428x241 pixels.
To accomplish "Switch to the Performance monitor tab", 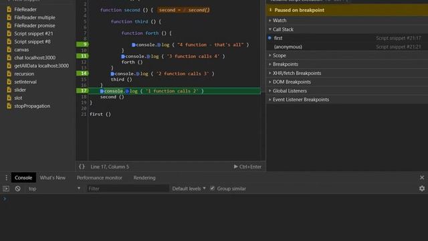I will pos(100,177).
